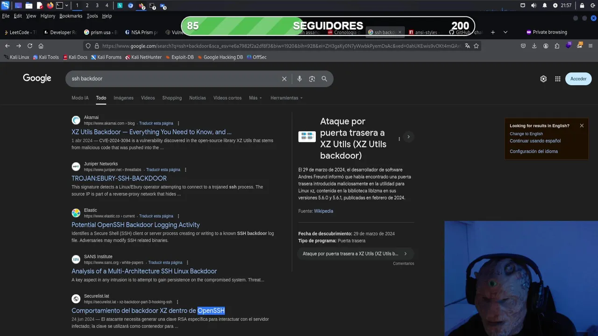Click the tracking protection shield icon

click(x=88, y=46)
